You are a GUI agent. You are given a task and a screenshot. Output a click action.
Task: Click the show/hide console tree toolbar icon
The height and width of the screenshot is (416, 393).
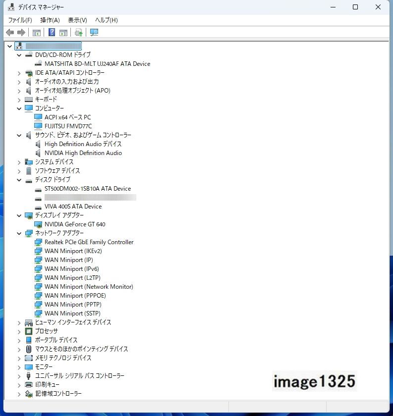click(x=36, y=33)
